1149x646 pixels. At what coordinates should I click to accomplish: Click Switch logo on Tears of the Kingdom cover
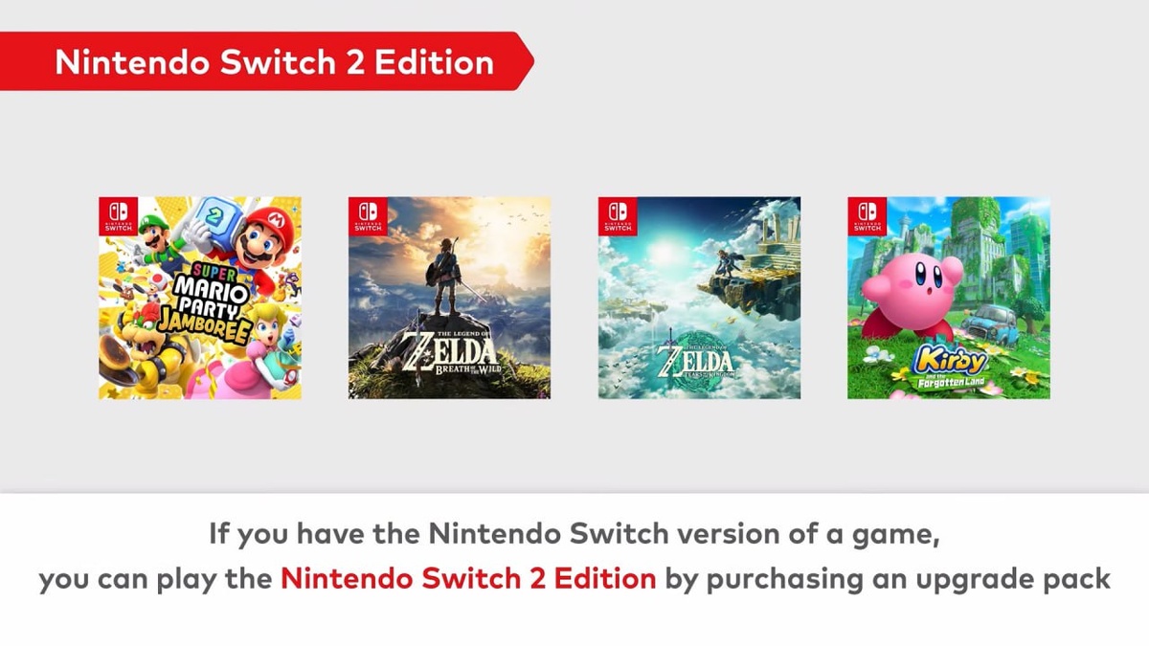pos(618,215)
